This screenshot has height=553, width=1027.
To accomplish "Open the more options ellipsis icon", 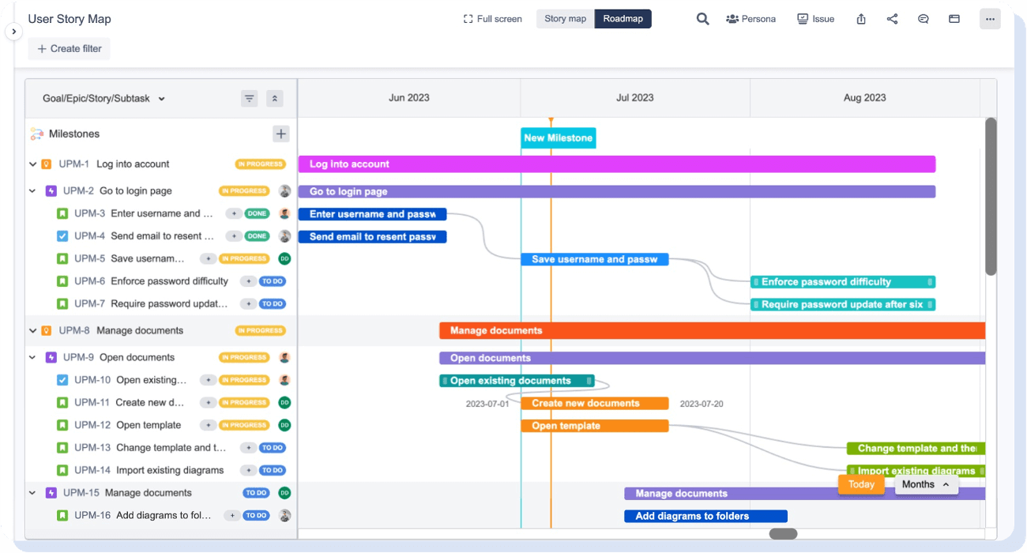I will (990, 18).
